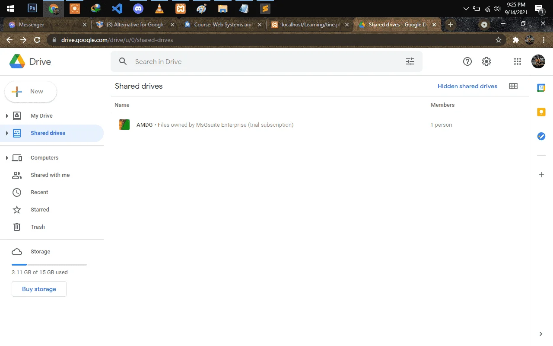Image resolution: width=553 pixels, height=346 pixels.
Task: Click '1 person' members cell
Action: (x=441, y=125)
